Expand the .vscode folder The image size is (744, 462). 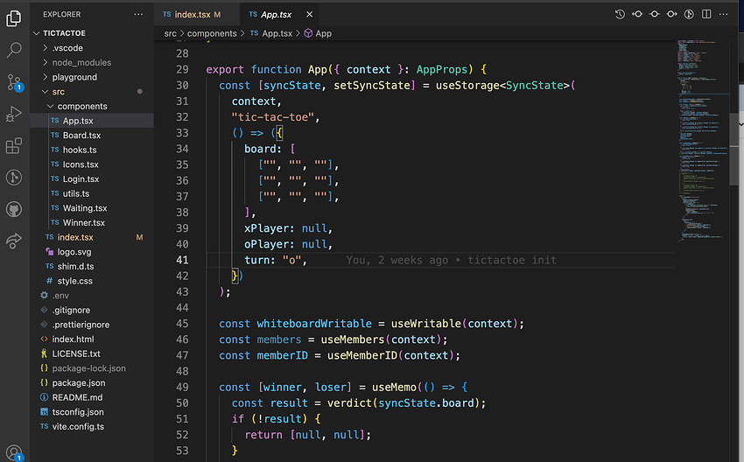pyautogui.click(x=92, y=48)
